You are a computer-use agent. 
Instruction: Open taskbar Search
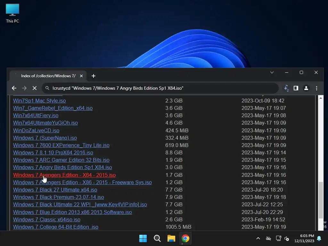point(157,238)
